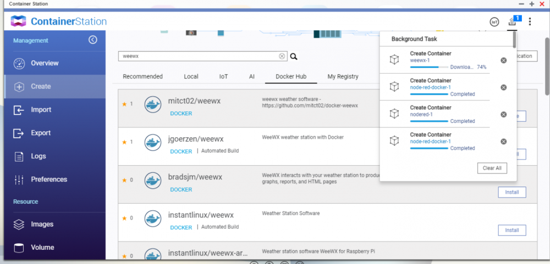The width and height of the screenshot is (550, 264).
Task: Click the instantlinux/weewx-ar... title
Action: pyautogui.click(x=208, y=253)
